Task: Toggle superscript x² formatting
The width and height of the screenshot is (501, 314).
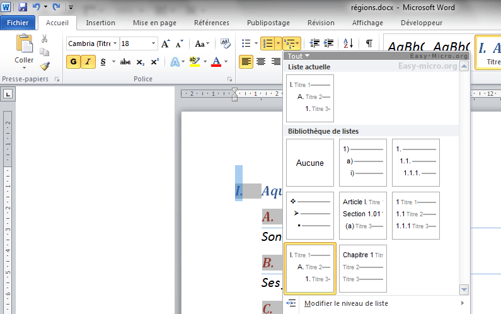Action: [154, 62]
